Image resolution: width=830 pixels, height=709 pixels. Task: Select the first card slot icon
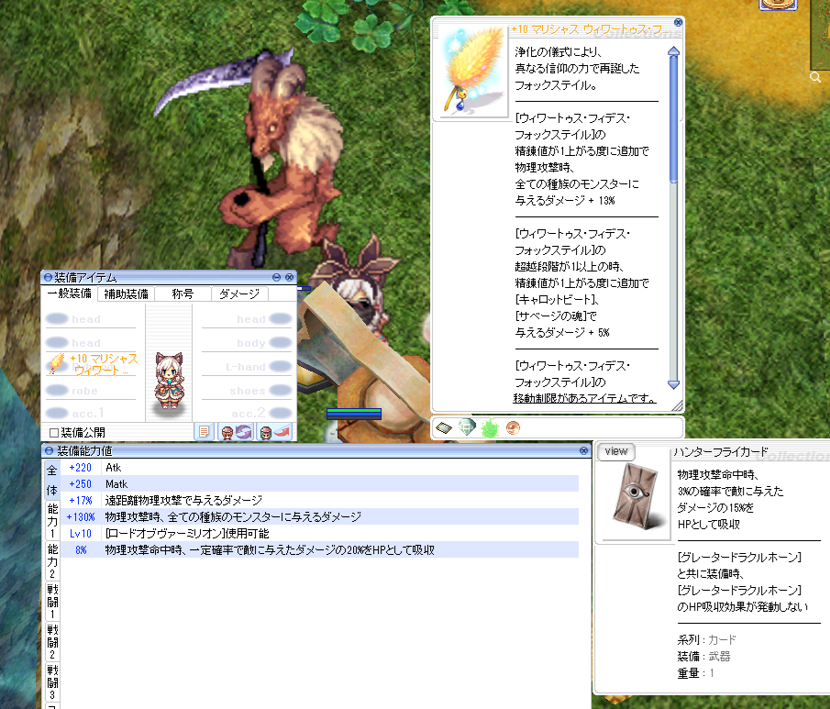tap(444, 427)
